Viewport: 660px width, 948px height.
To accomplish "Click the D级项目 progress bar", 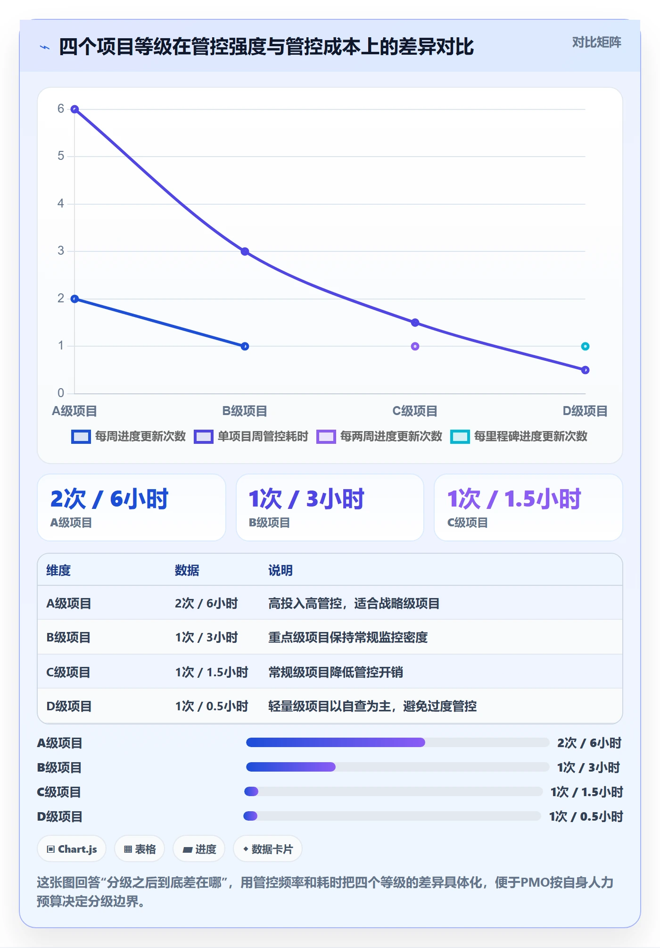I will point(392,816).
